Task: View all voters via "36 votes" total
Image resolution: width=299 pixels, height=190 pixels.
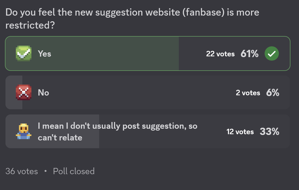Action: click(x=22, y=171)
